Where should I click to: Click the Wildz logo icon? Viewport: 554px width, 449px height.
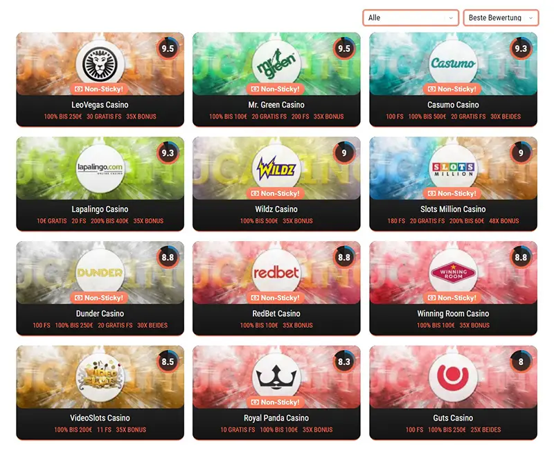(x=276, y=168)
